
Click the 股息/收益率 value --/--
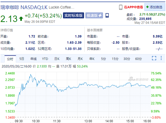click(159, 49)
